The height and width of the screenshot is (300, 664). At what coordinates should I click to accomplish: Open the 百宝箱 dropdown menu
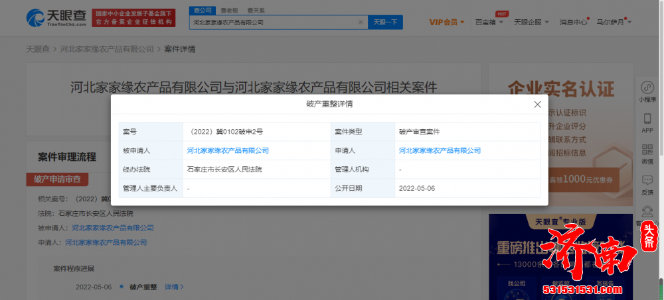[488, 22]
